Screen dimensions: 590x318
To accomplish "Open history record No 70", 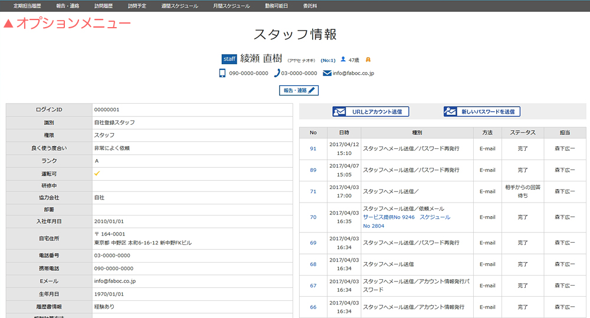I will 313,217.
